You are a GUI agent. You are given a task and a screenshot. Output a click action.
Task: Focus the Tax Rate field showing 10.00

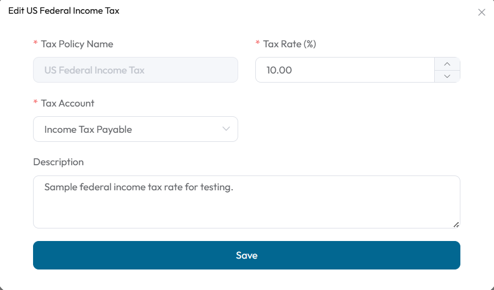[x=345, y=70]
